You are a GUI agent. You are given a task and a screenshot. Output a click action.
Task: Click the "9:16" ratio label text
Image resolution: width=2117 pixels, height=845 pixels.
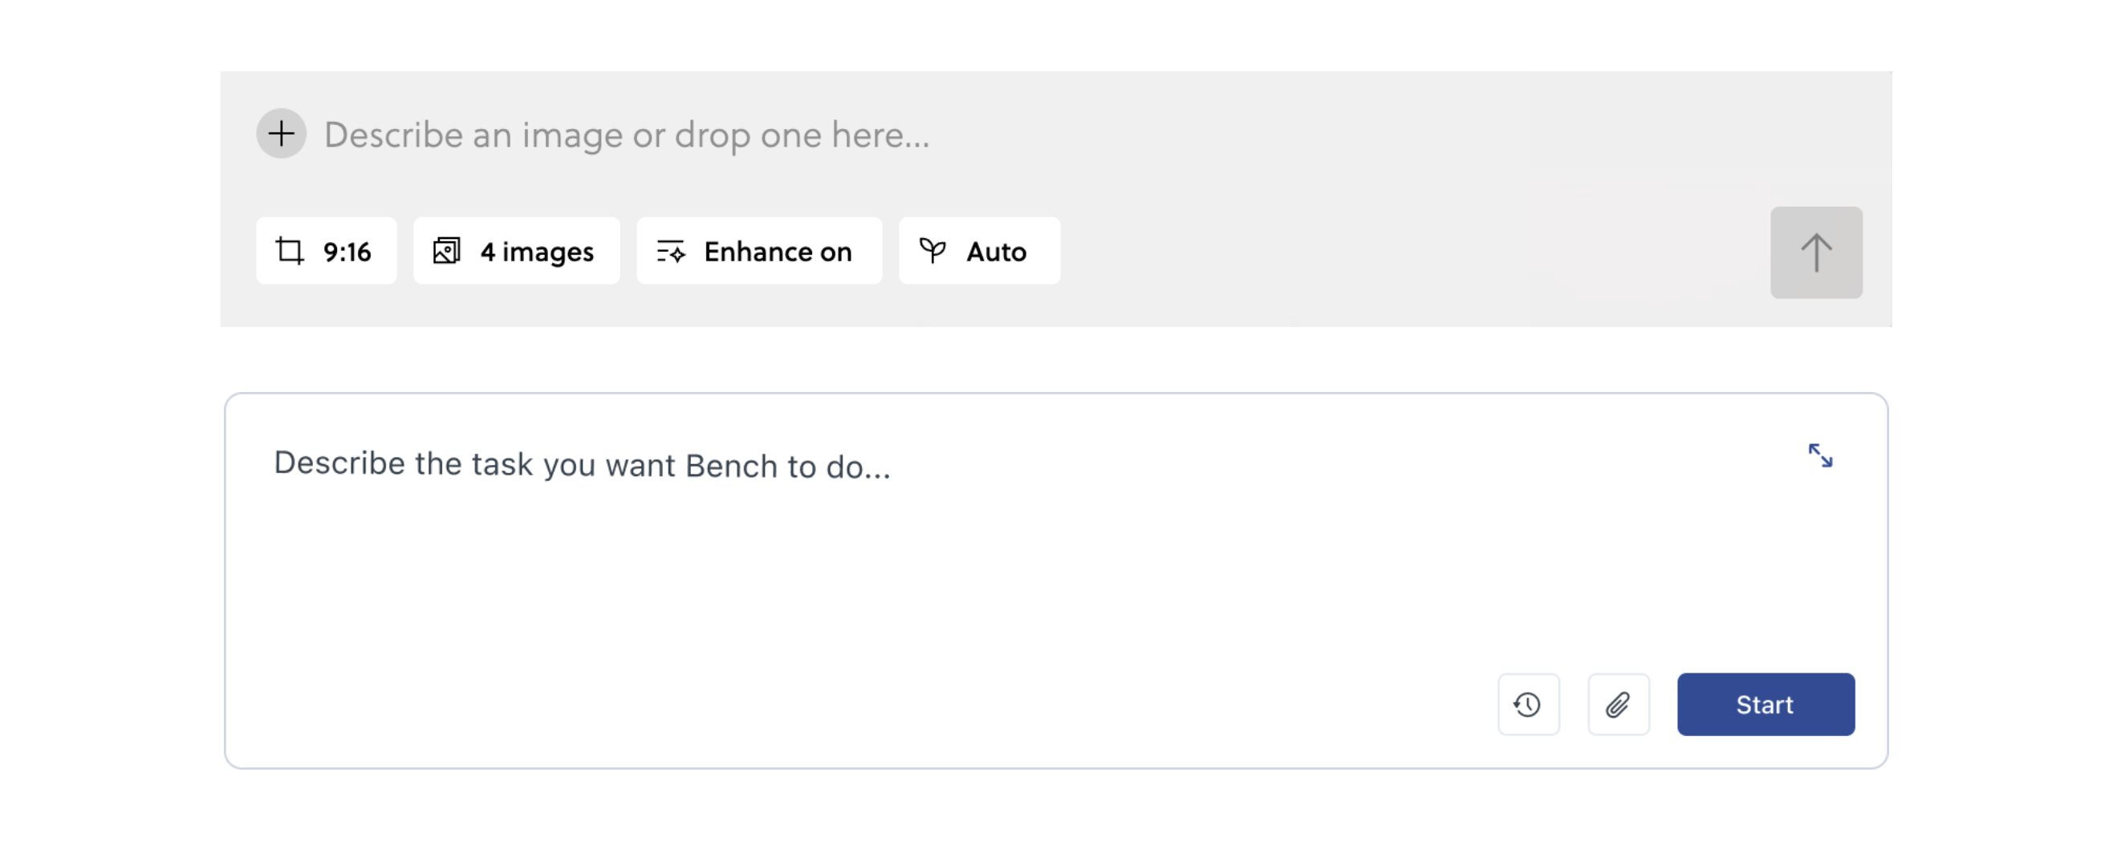[x=347, y=251]
